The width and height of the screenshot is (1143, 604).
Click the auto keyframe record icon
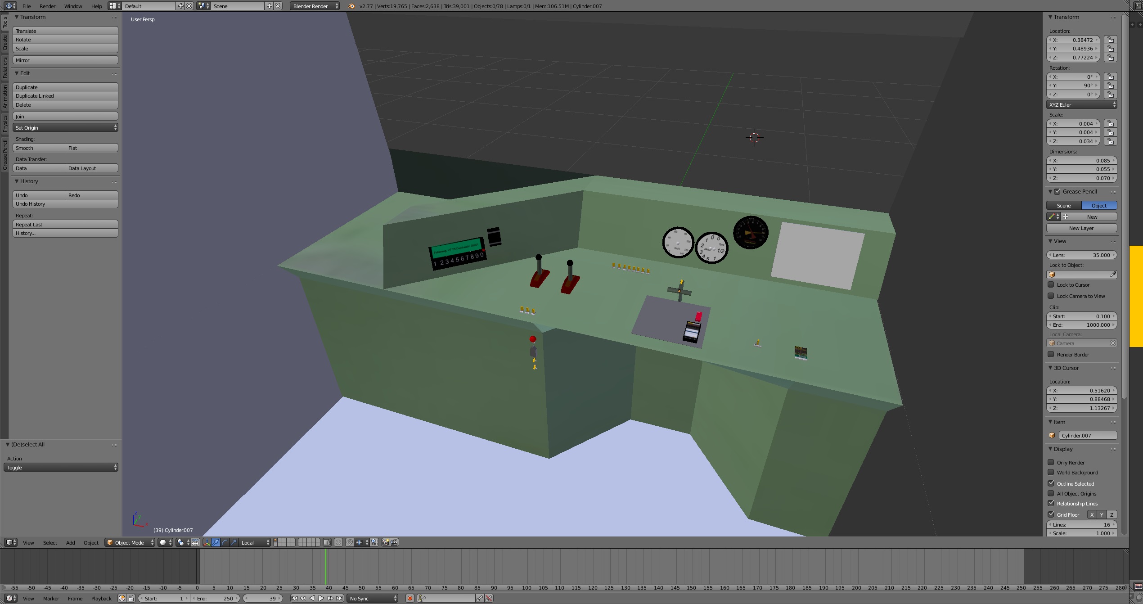(410, 598)
